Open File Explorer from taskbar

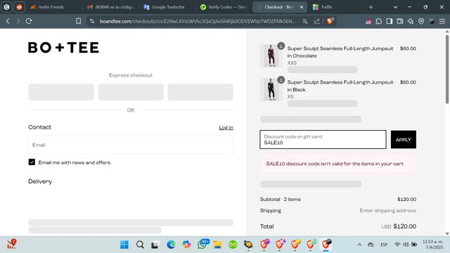(217, 245)
